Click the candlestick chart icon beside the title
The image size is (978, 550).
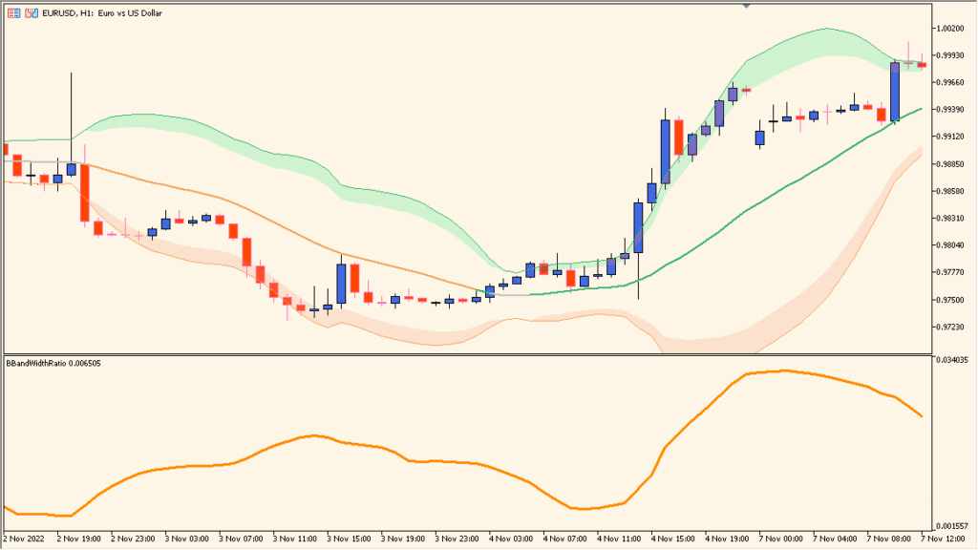coord(30,12)
